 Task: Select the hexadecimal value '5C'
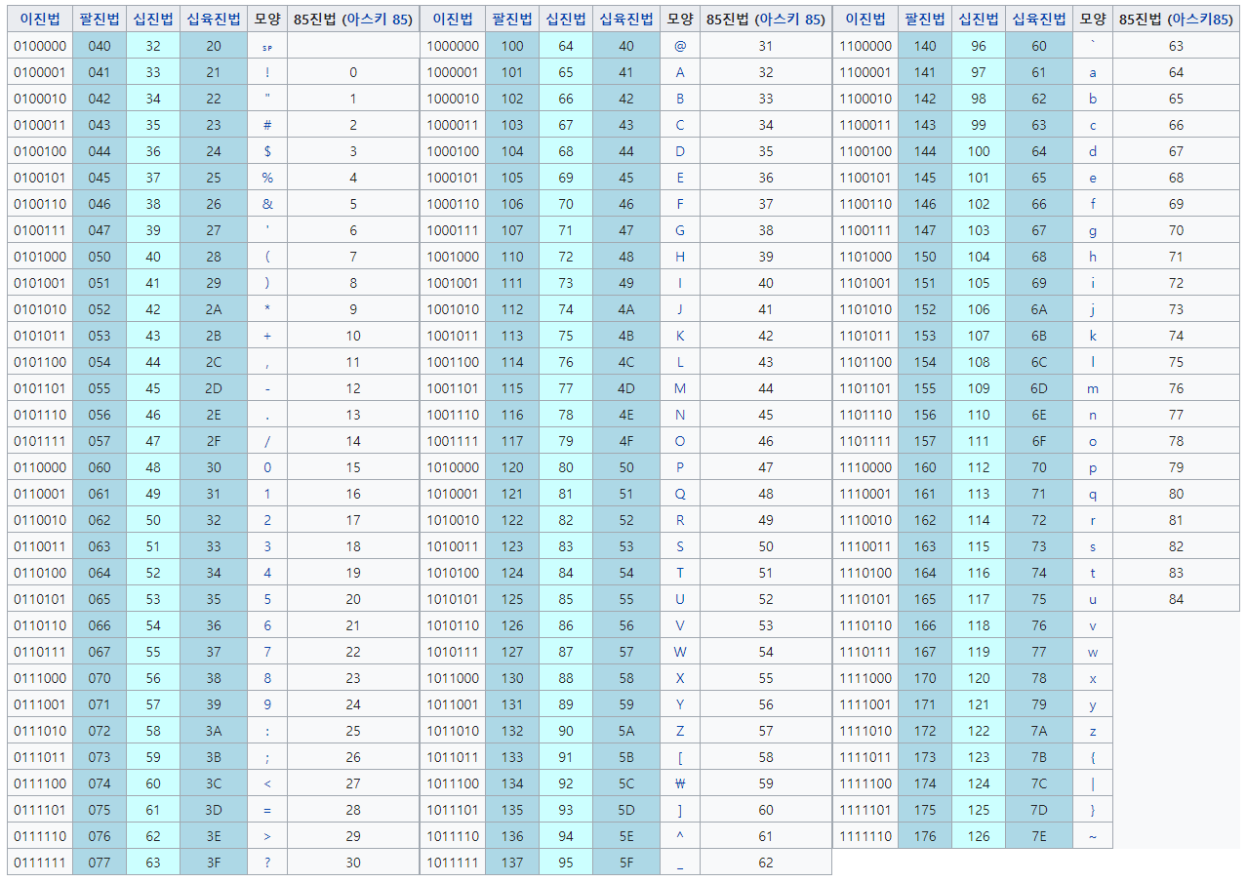tap(626, 783)
